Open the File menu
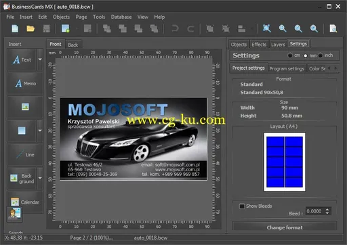The height and width of the screenshot is (245, 347). click(10, 17)
